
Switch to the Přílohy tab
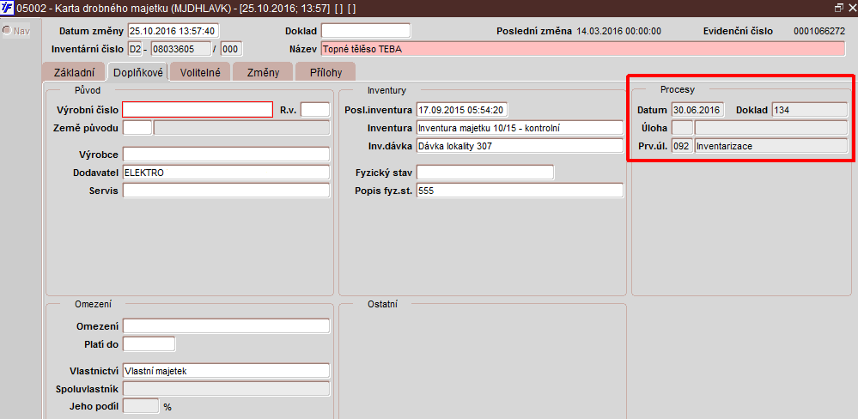click(x=326, y=73)
